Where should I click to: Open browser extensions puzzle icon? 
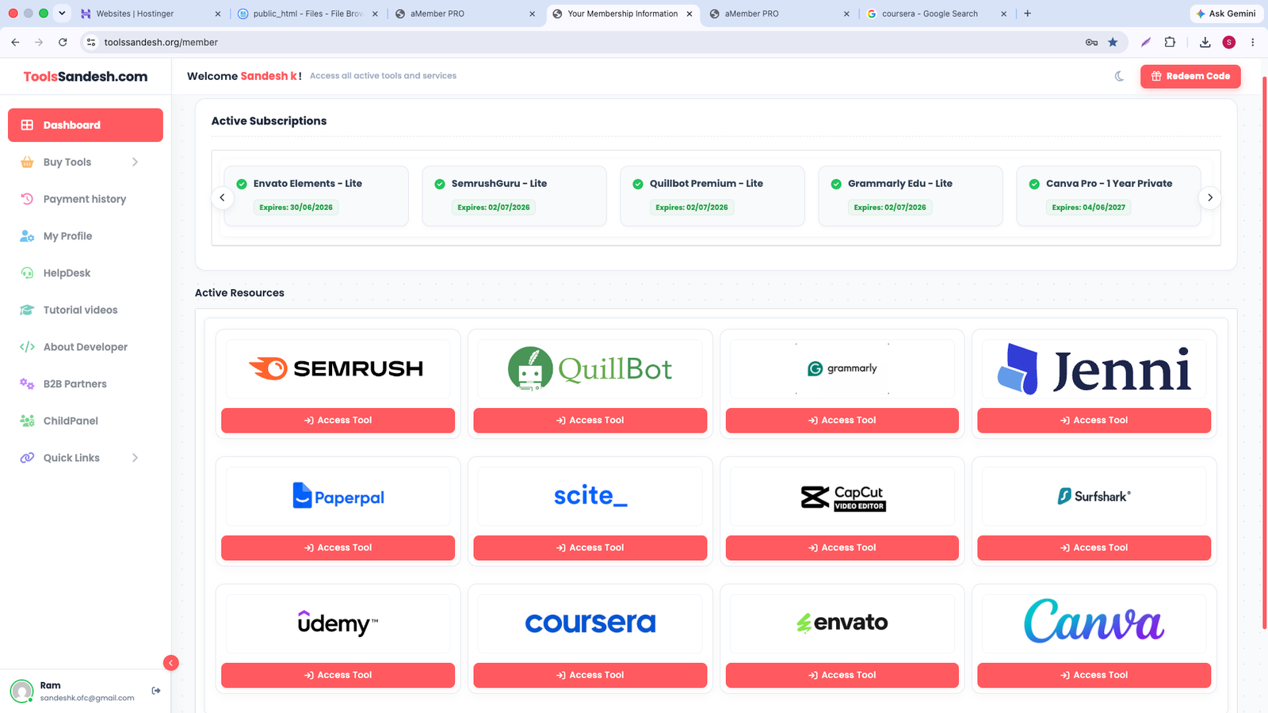tap(1170, 42)
